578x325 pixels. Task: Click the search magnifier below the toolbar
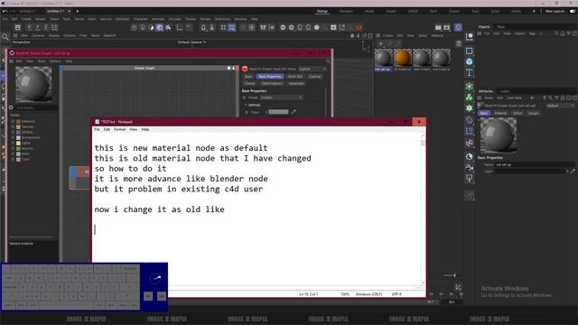pos(5,36)
